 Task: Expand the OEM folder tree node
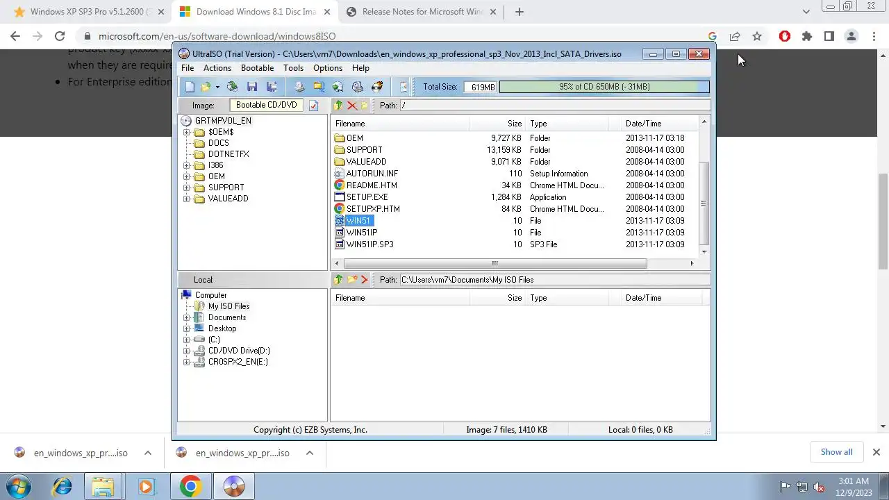click(x=186, y=176)
